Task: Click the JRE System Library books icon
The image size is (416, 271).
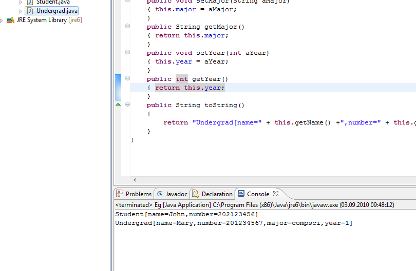Action: coord(10,20)
